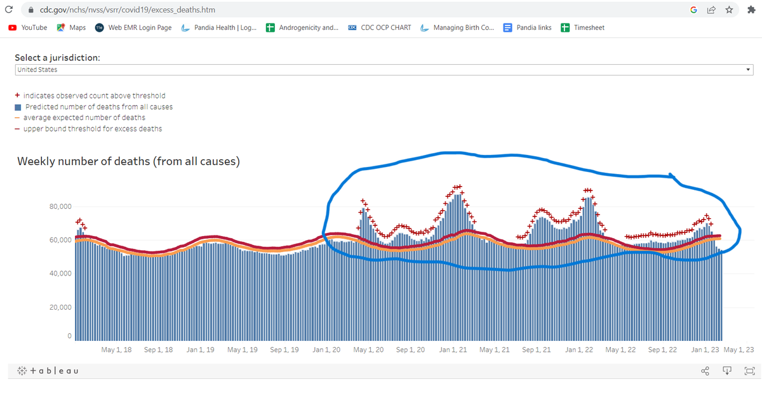Click the 'Jan 1, 21' axis label

pyautogui.click(x=453, y=350)
